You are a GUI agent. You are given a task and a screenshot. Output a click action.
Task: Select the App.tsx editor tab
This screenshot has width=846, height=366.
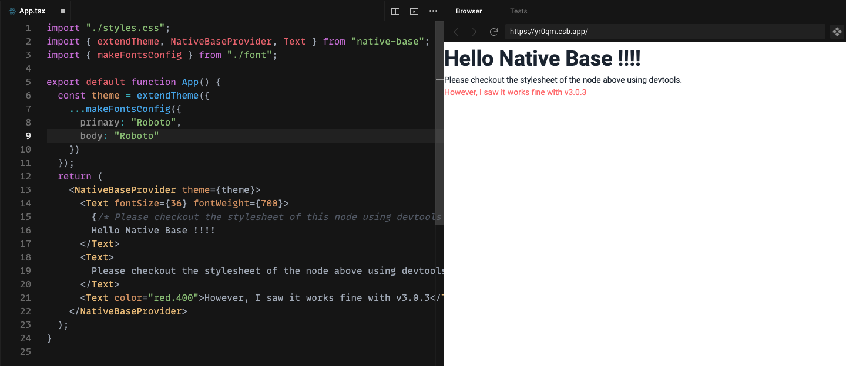(x=32, y=10)
